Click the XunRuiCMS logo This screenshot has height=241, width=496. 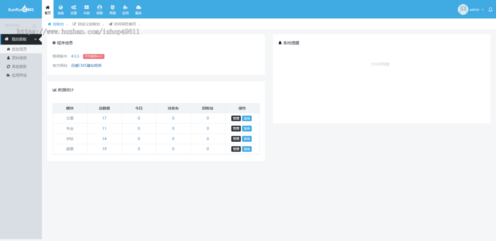click(x=21, y=9)
